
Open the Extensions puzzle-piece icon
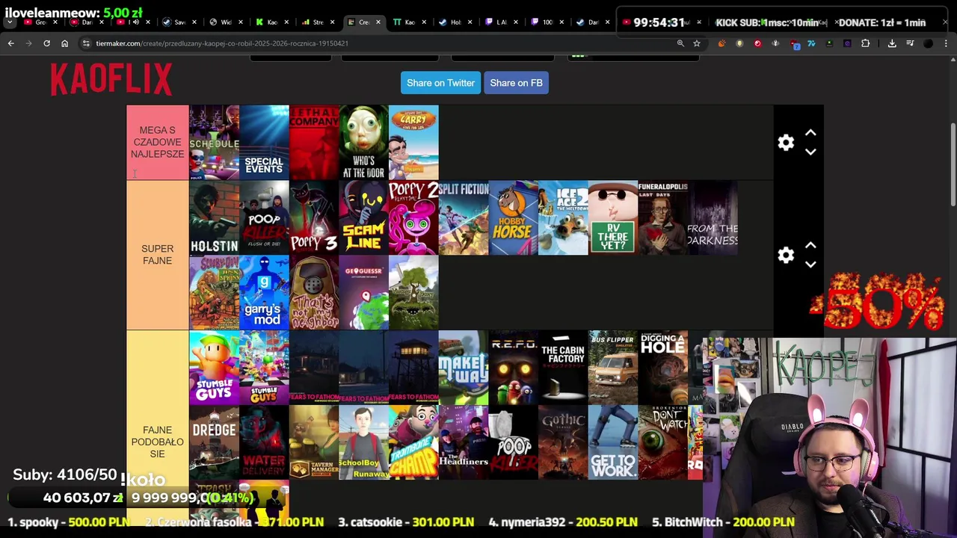point(865,43)
